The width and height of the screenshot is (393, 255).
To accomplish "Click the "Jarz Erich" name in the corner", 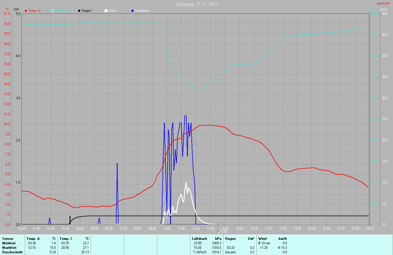I will pyautogui.click(x=383, y=3).
